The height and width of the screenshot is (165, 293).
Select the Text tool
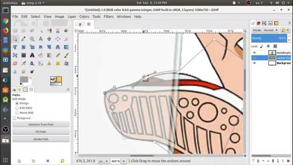(32, 55)
